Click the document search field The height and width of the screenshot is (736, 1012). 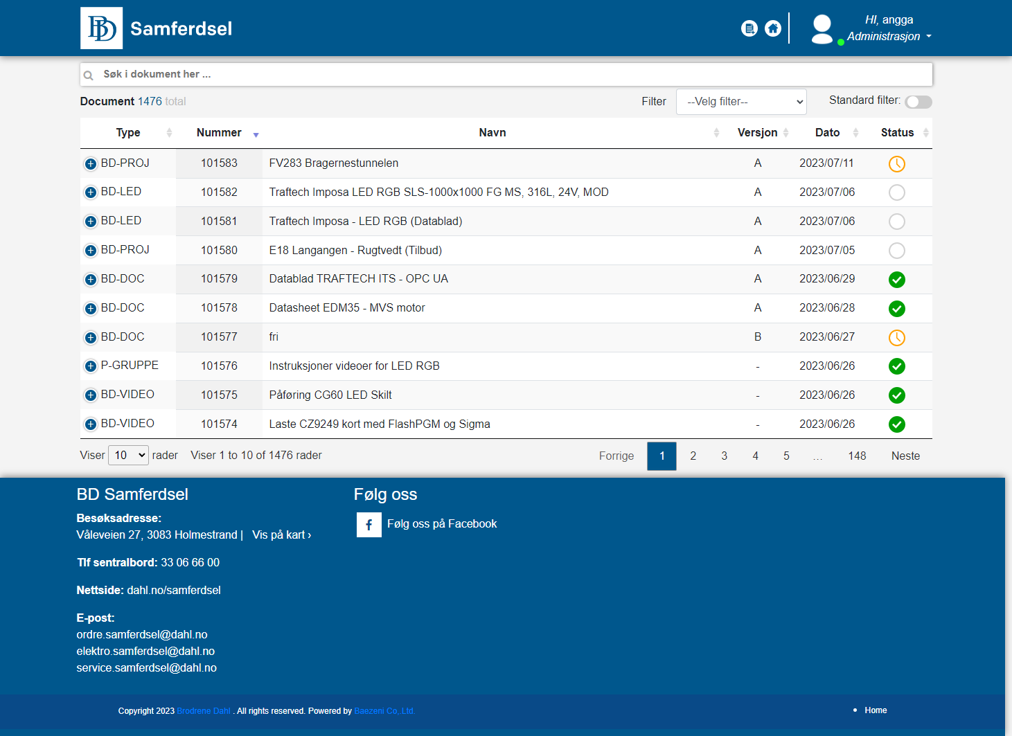(506, 74)
